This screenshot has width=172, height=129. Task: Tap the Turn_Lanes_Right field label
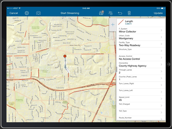(126, 83)
